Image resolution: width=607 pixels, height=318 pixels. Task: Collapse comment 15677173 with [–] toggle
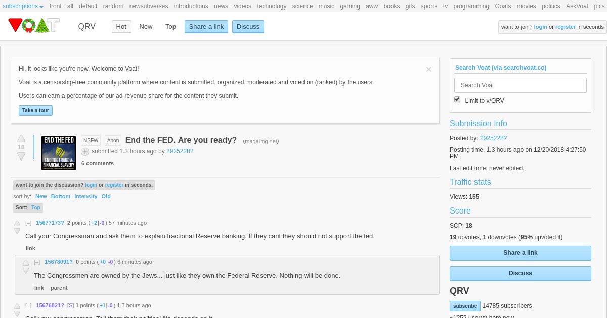(x=28, y=223)
